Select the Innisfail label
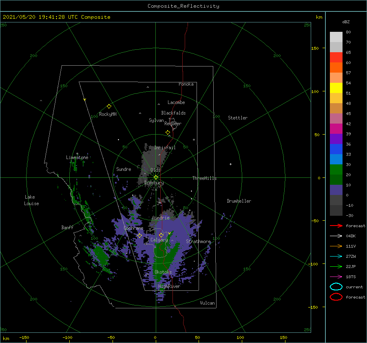 point(165,148)
